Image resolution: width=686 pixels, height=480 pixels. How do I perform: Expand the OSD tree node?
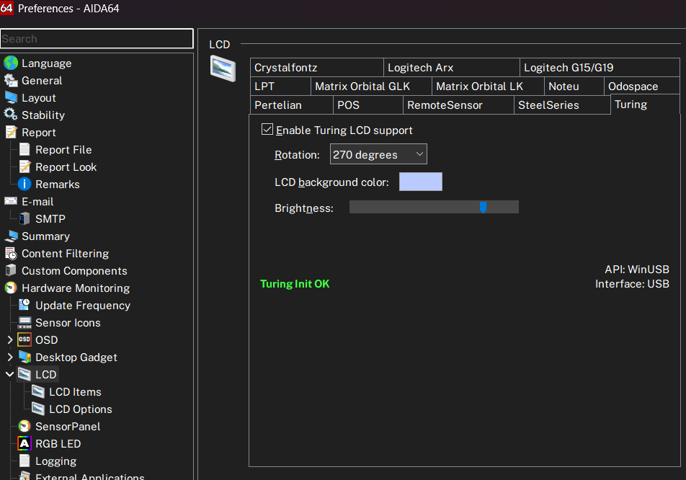point(9,339)
